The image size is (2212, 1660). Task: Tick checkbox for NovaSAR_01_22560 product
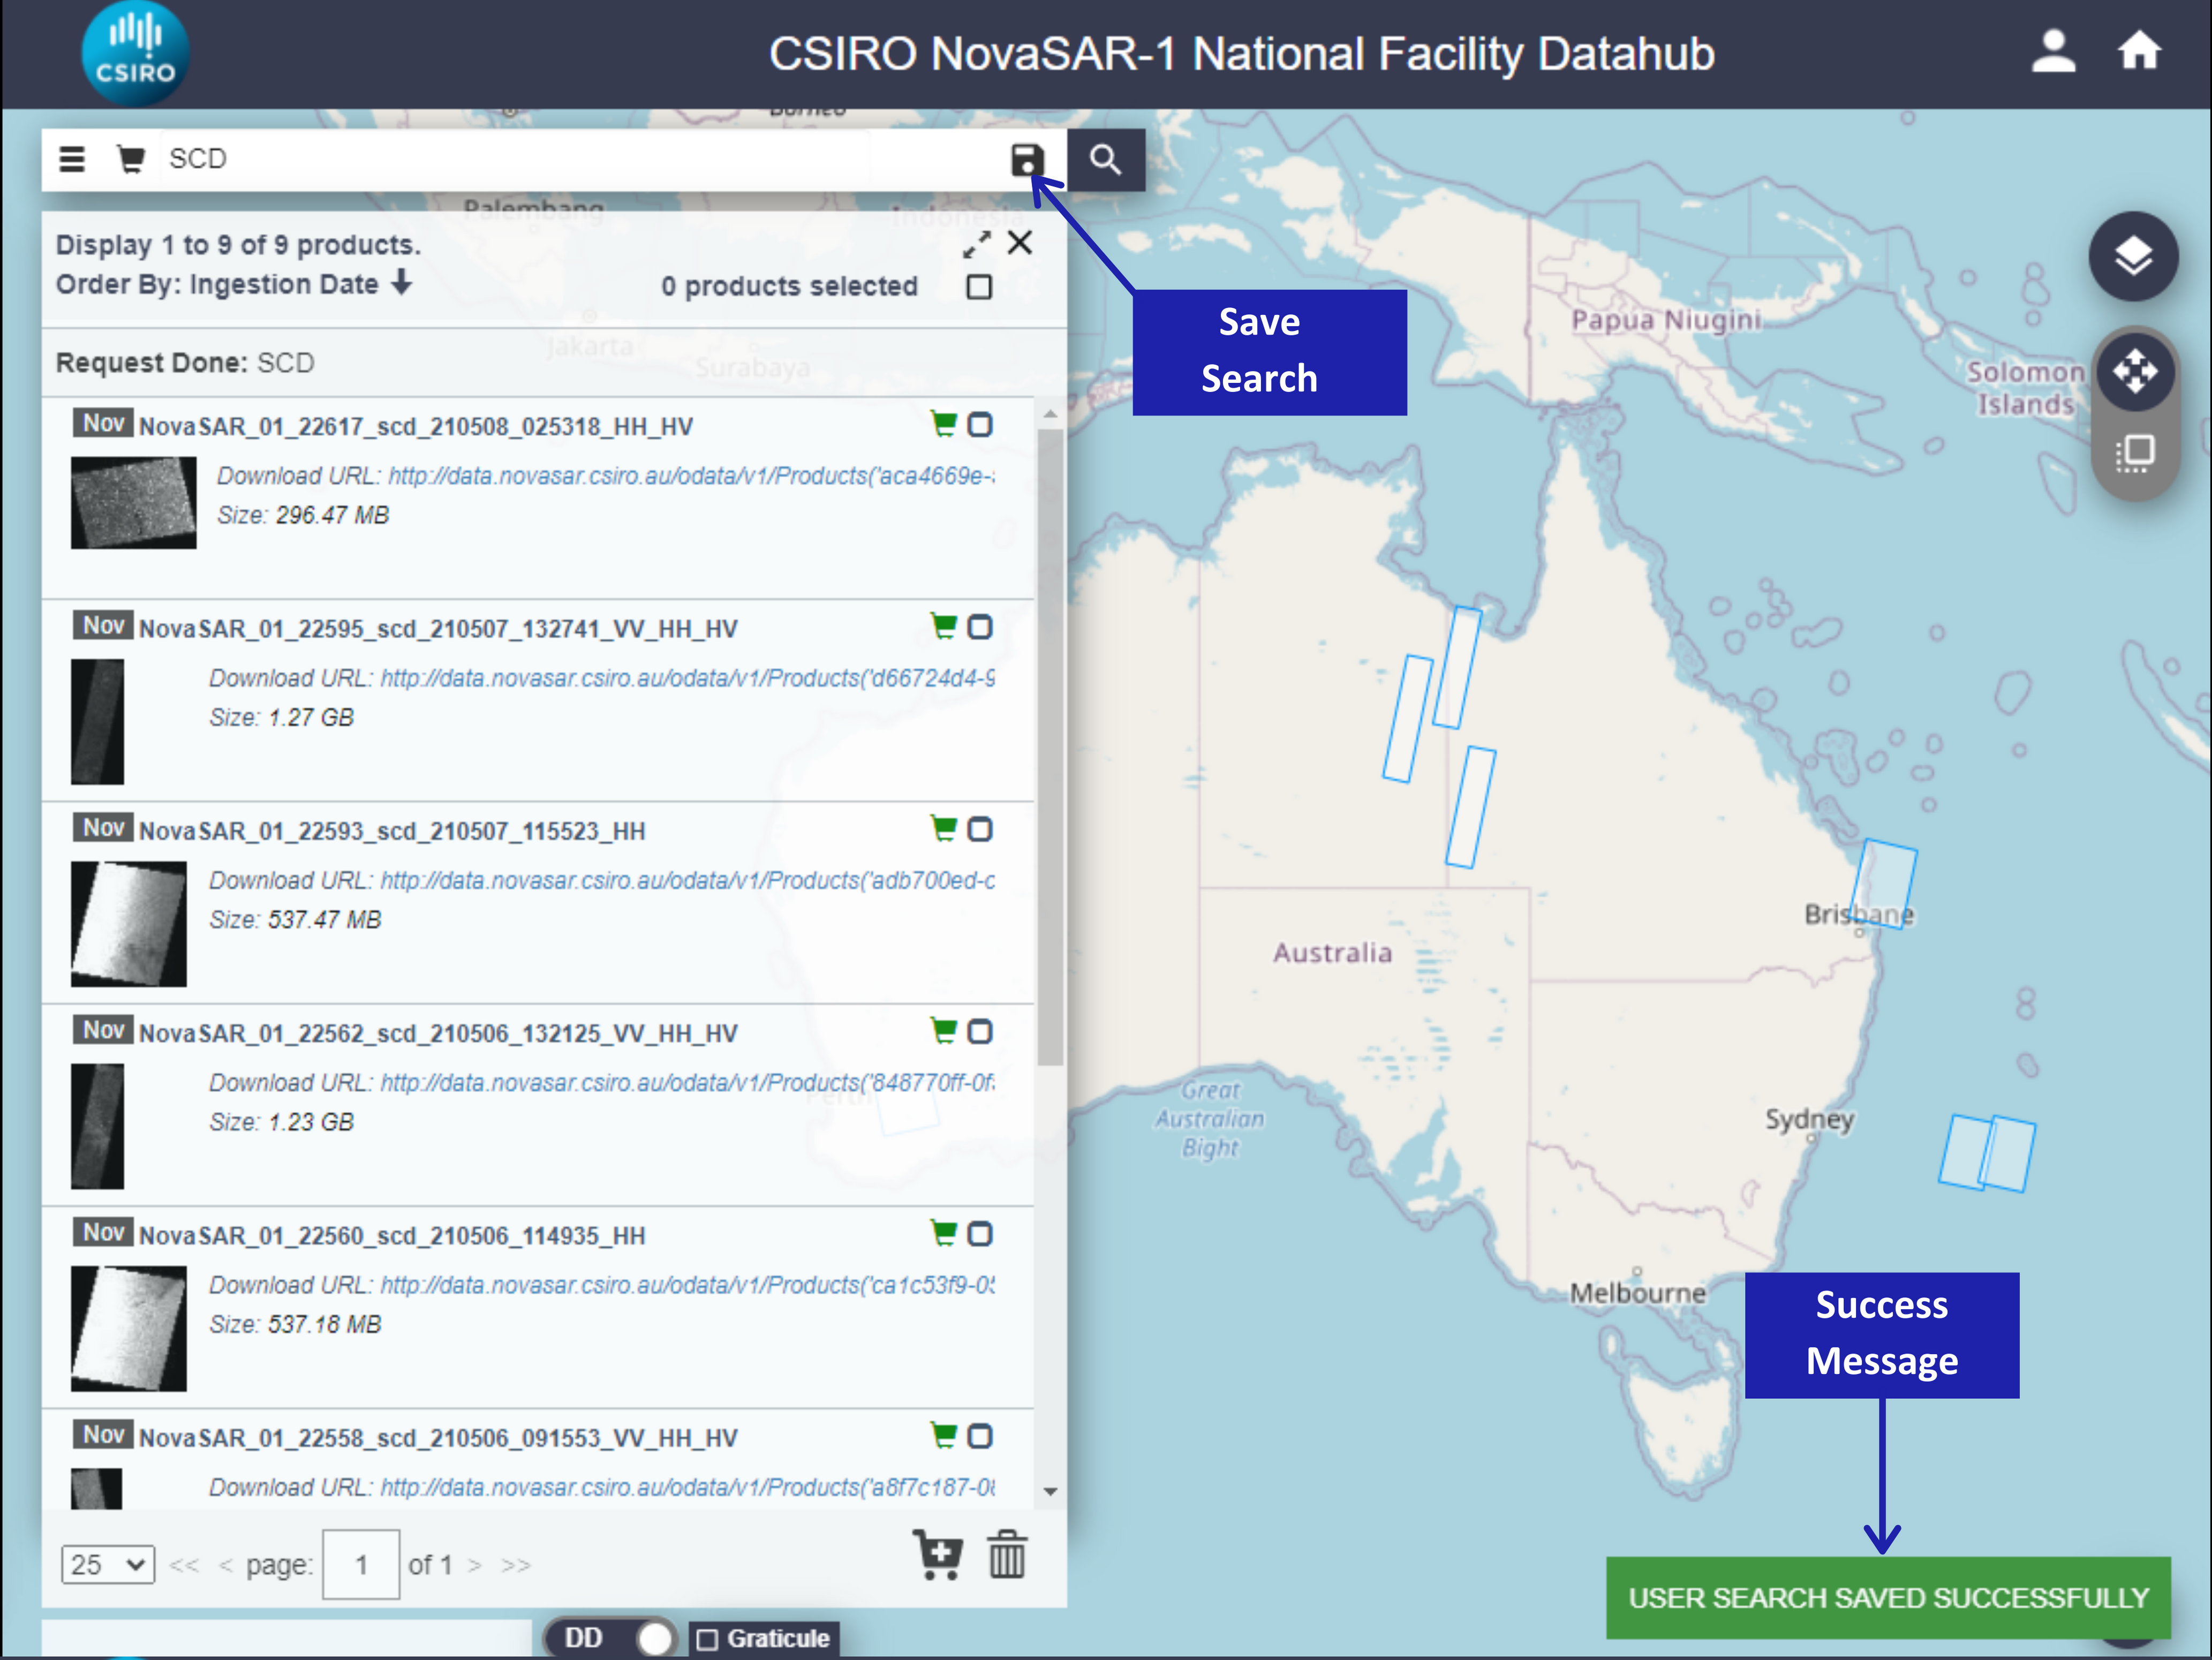[980, 1234]
